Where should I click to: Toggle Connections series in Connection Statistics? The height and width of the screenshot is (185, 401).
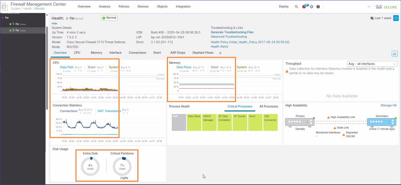click(69, 111)
